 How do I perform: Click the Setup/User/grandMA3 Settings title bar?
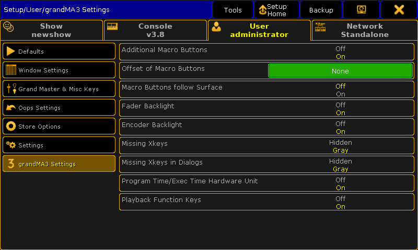tap(106, 10)
